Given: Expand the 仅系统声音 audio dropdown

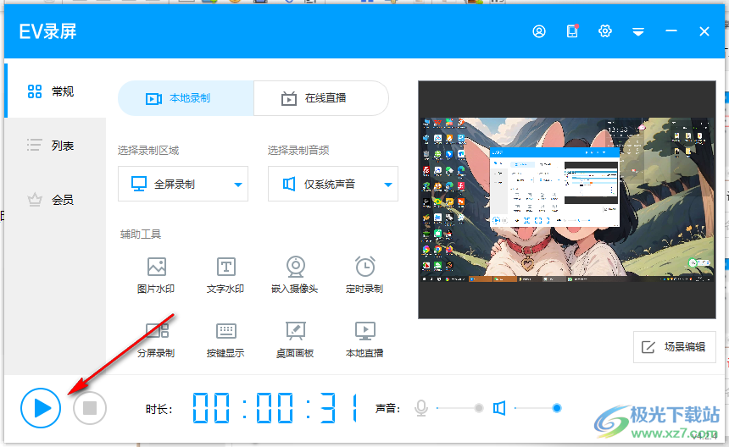Looking at the screenshot, I should (x=333, y=184).
